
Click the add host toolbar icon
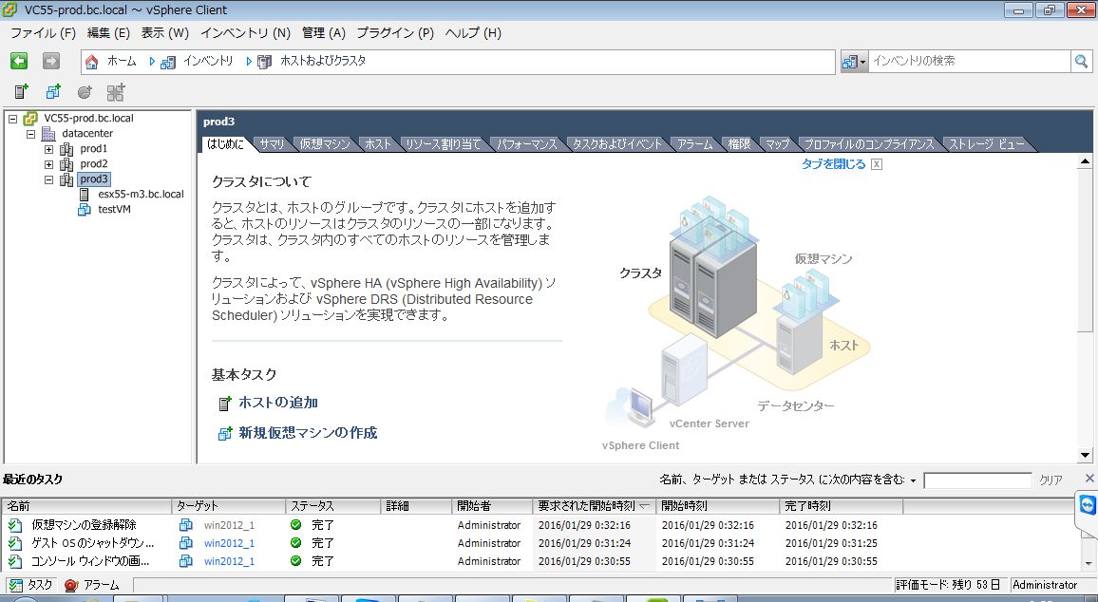click(21, 92)
